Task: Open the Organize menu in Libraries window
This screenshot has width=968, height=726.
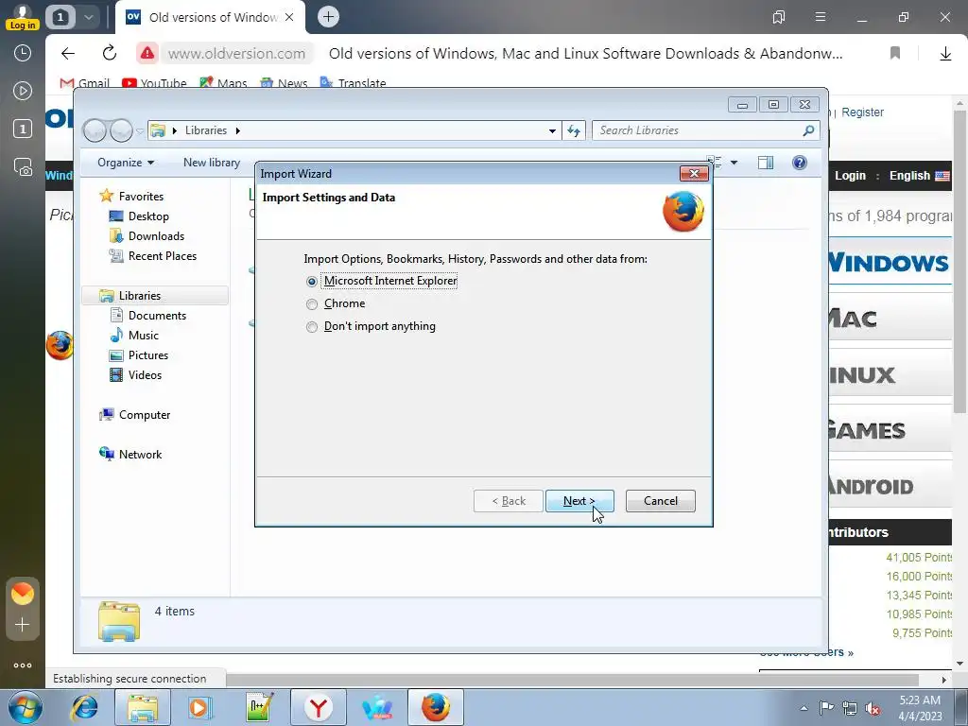Action: coord(126,163)
